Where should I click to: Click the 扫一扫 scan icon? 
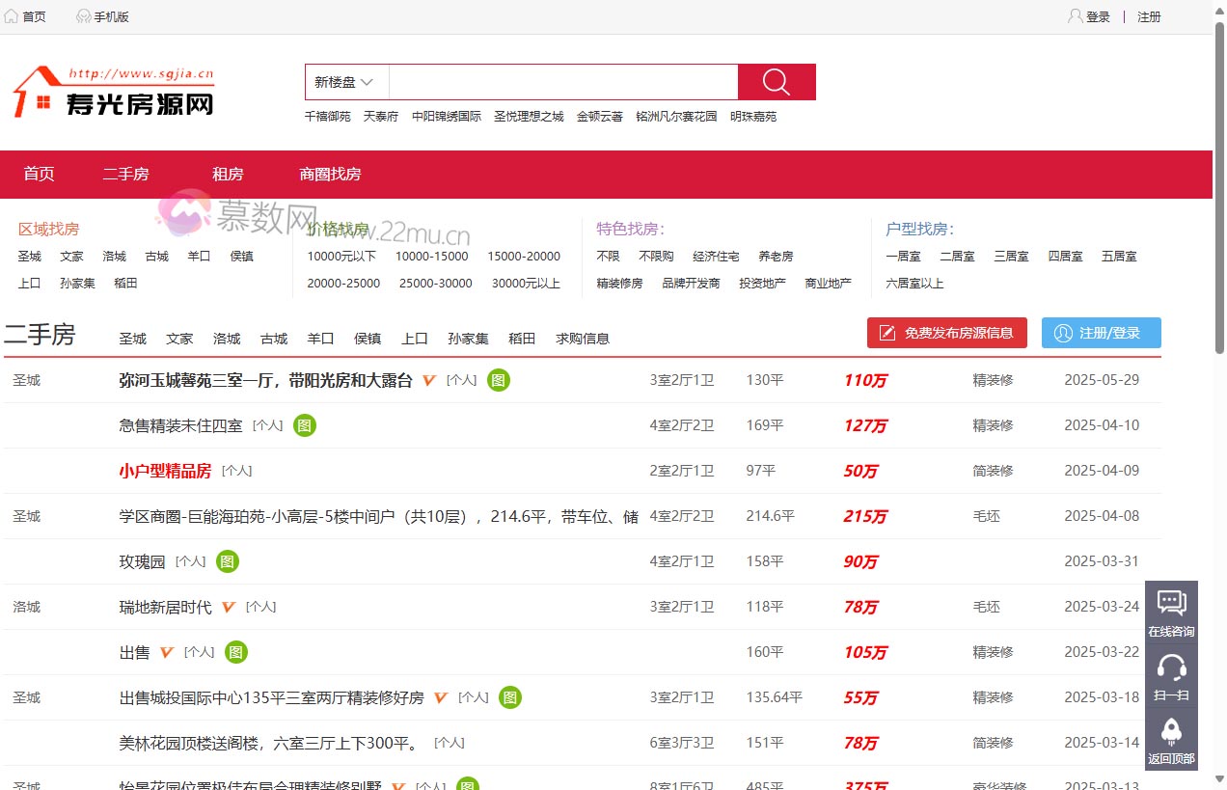[1170, 666]
